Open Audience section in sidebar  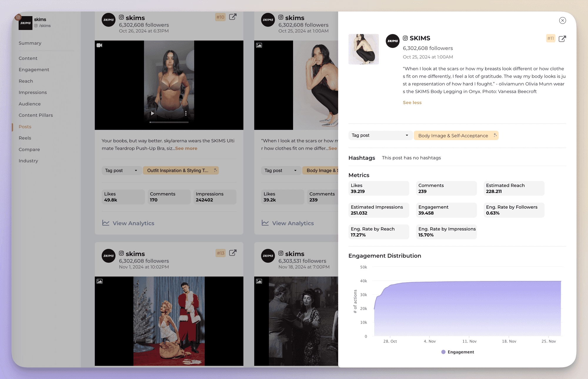(30, 104)
